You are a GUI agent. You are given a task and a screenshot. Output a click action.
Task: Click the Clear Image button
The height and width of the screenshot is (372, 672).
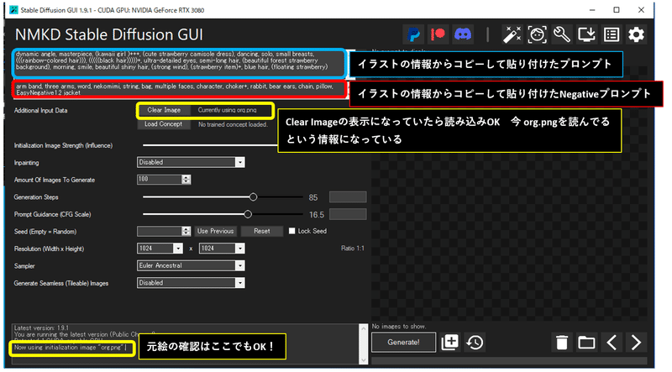(164, 110)
